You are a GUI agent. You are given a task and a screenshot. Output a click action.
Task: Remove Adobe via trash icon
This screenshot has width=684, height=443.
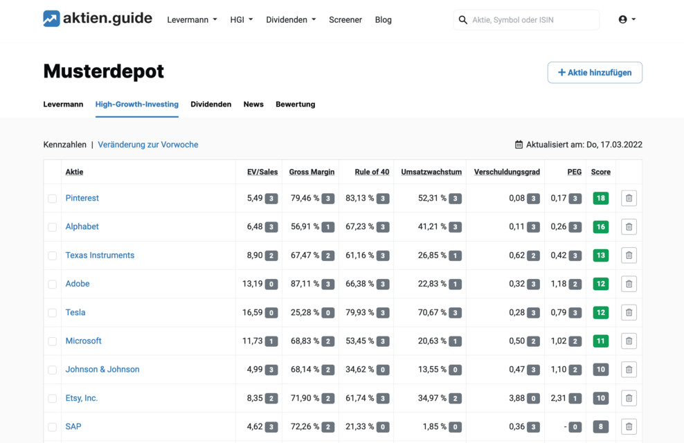(629, 284)
